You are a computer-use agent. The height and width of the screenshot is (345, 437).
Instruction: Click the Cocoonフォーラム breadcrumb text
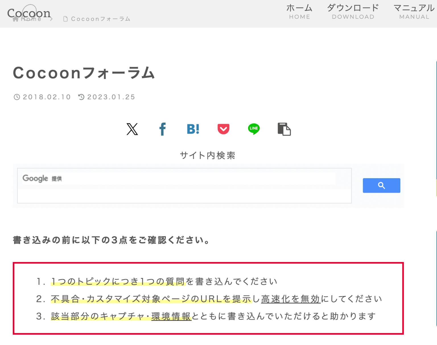pos(101,18)
